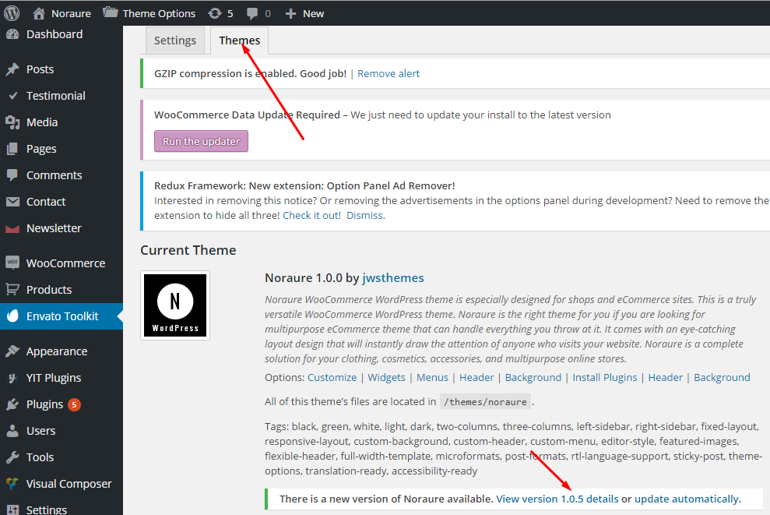This screenshot has width=770, height=515.
Task: Click the WordPress logo icon
Action: [12, 13]
